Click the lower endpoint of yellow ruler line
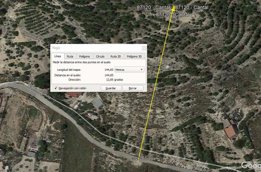The image size is (261, 172). (x=138, y=161)
